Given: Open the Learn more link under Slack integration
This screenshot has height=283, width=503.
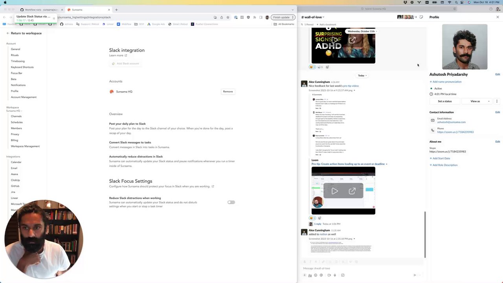Looking at the screenshot, I should tap(118, 55).
